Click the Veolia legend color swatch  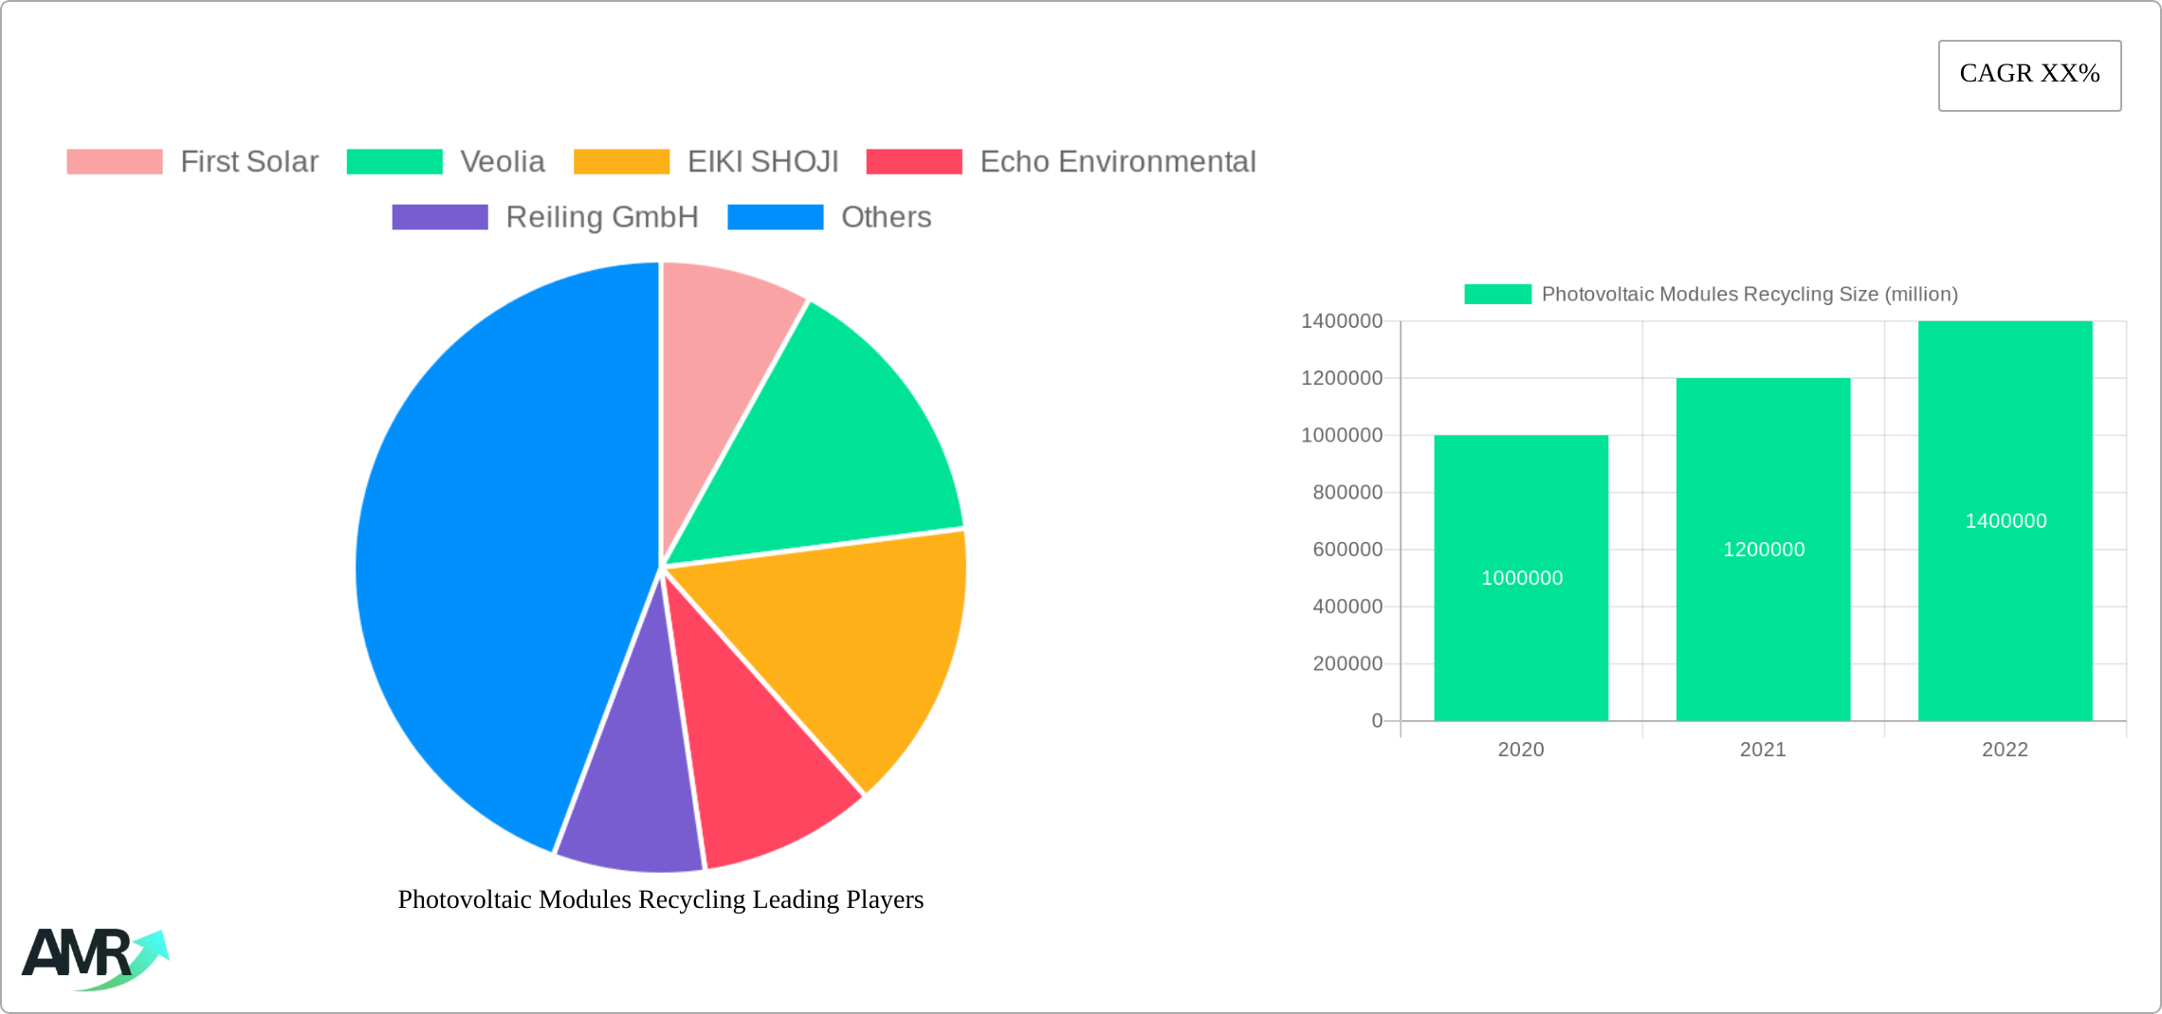click(x=394, y=162)
